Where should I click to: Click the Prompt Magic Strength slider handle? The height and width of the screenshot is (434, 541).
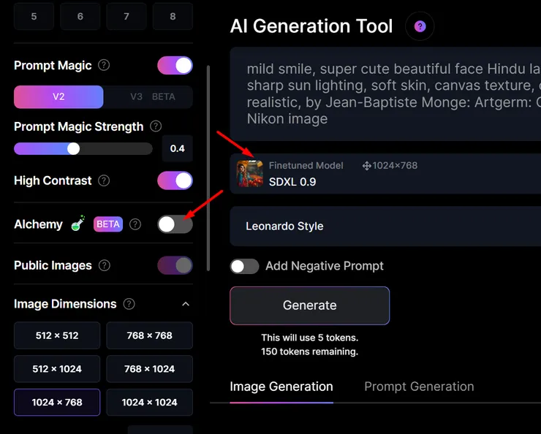click(73, 148)
